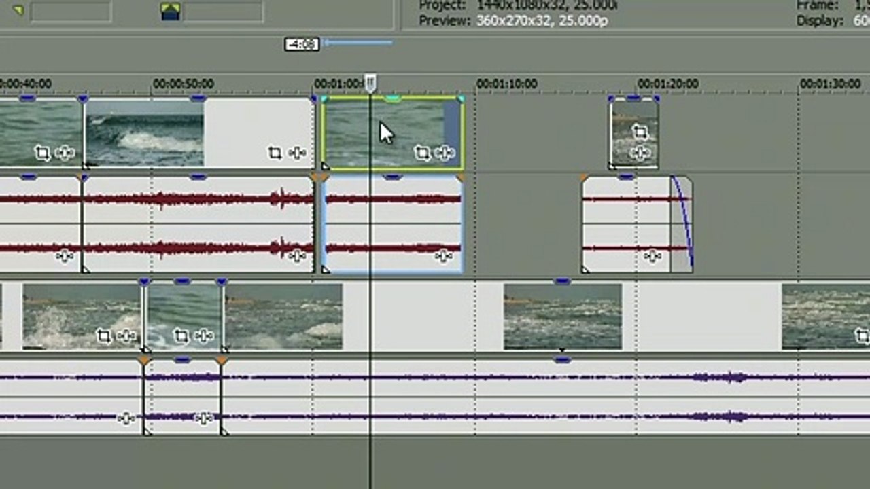Viewport: 870px width, 489px height.
Task: Click the orange fade handle at selected audio clip end
Action: (x=461, y=178)
